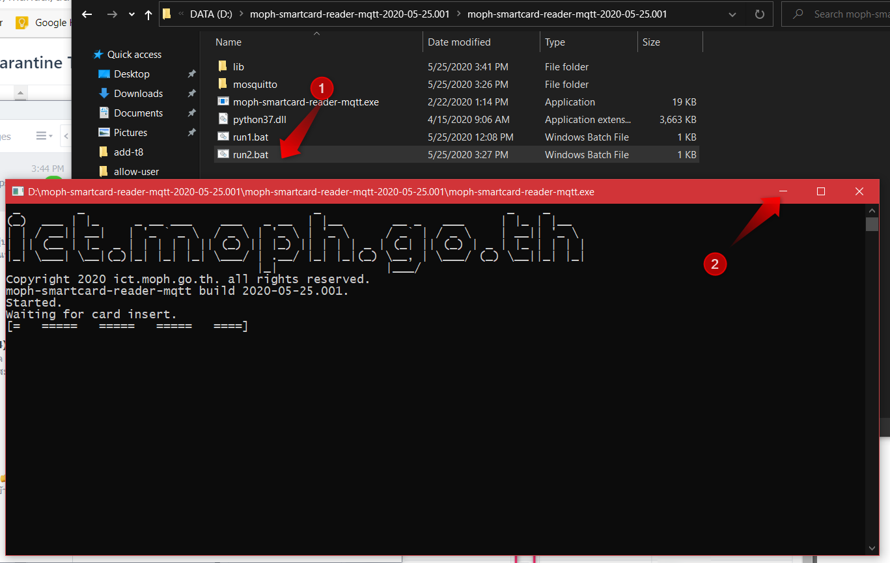This screenshot has height=563, width=890.
Task: Close the console window
Action: point(859,191)
